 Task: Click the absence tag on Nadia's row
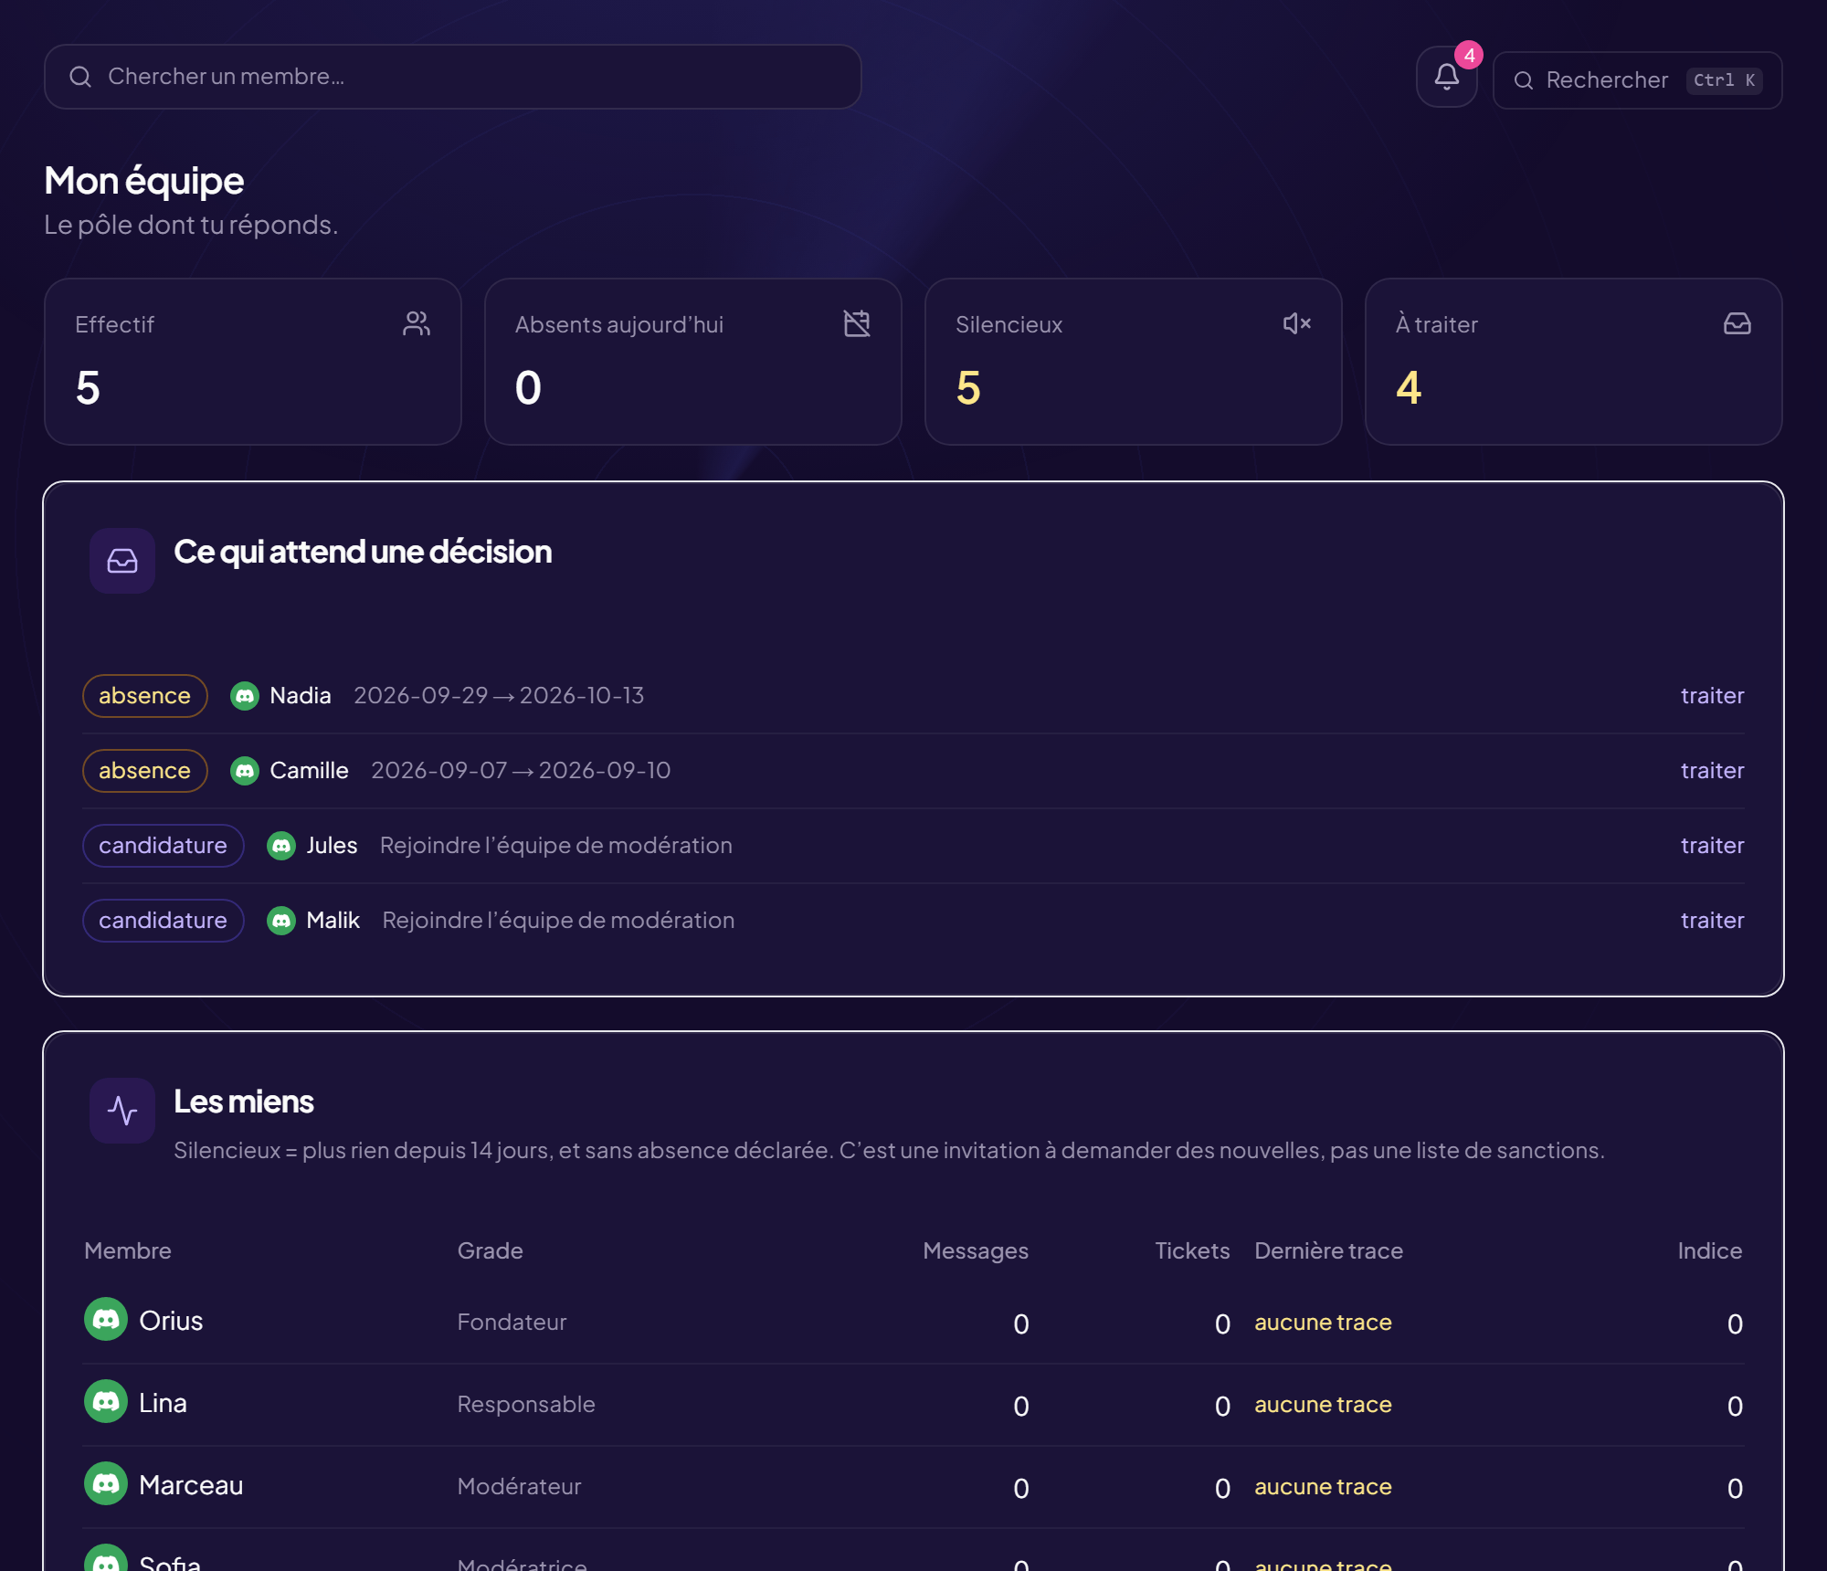coord(145,696)
